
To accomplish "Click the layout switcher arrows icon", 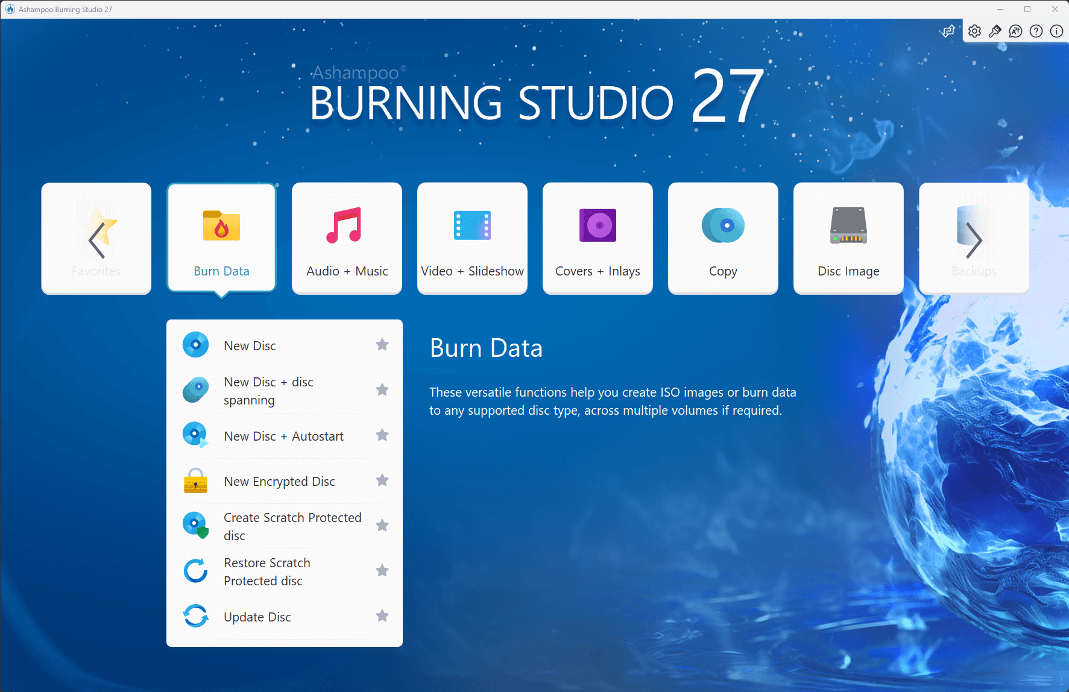I will point(948,31).
